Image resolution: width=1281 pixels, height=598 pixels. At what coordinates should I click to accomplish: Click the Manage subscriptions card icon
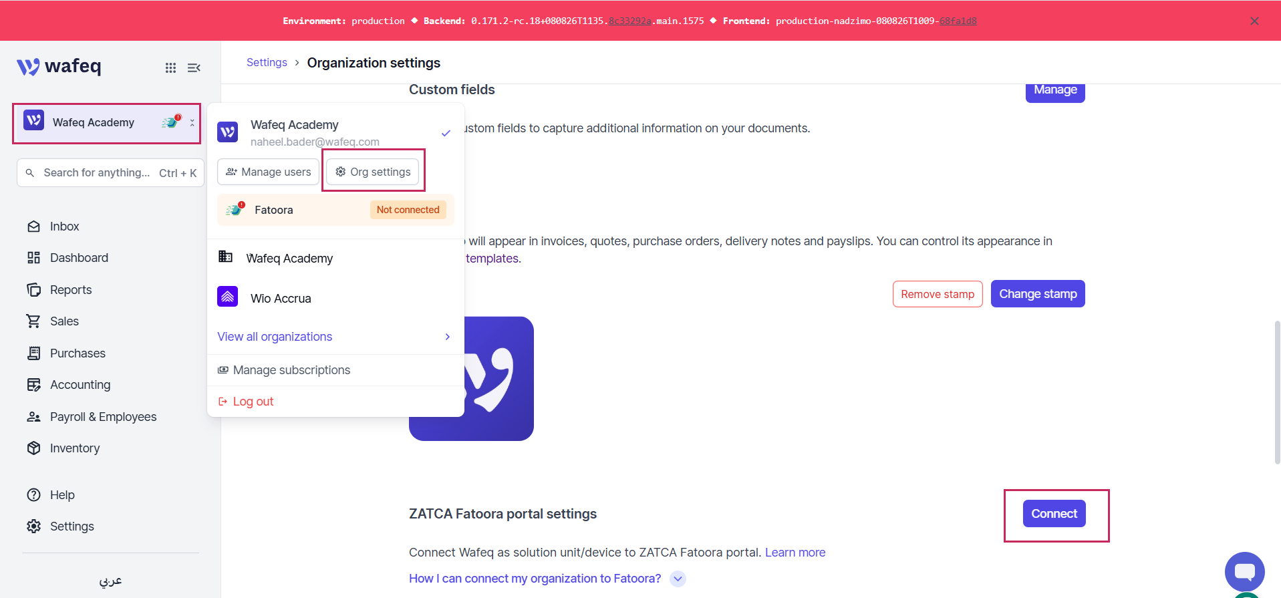[223, 370]
